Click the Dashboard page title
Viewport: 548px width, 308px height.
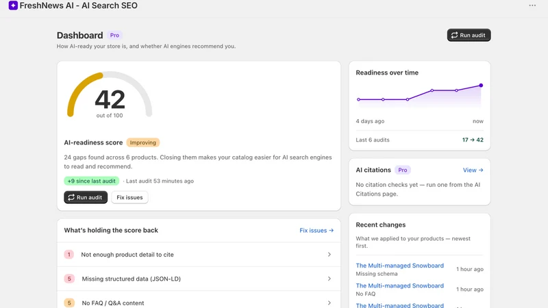79,36
